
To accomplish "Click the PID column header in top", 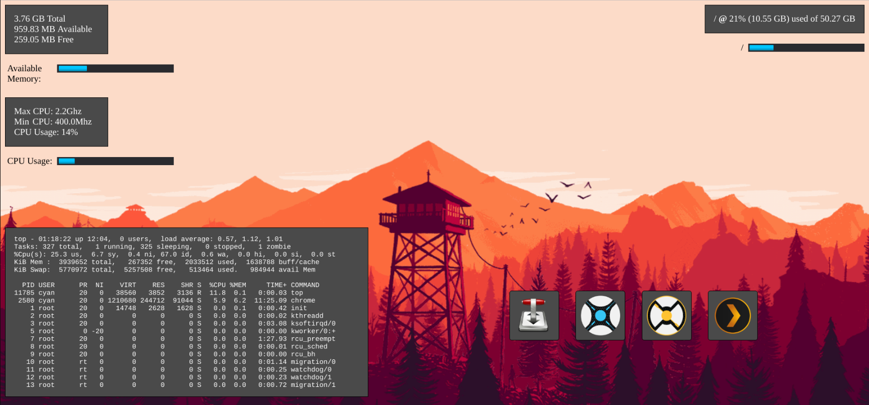I will 28,285.
